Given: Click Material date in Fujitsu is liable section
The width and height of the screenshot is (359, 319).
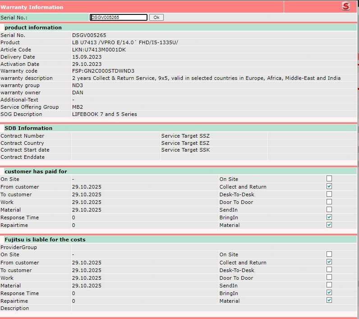Looking at the screenshot, I should (87, 286).
